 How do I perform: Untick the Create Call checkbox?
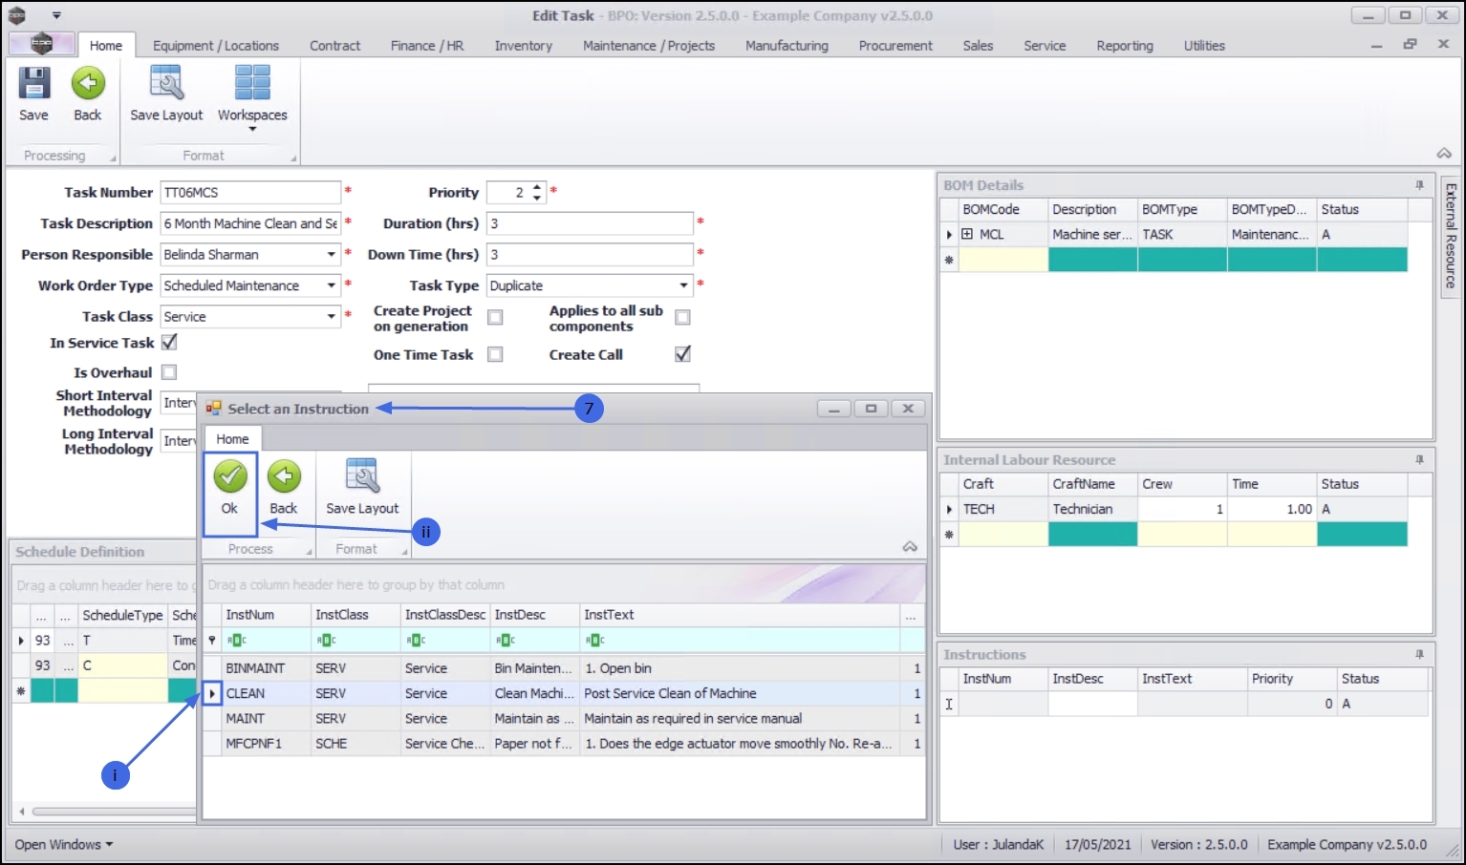click(x=682, y=354)
